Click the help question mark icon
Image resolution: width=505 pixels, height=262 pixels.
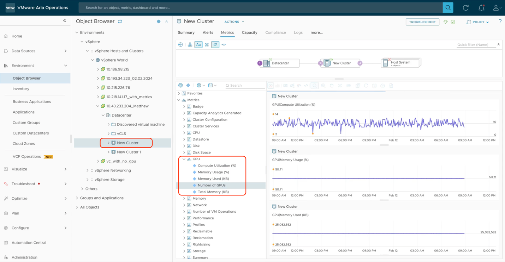[500, 21]
